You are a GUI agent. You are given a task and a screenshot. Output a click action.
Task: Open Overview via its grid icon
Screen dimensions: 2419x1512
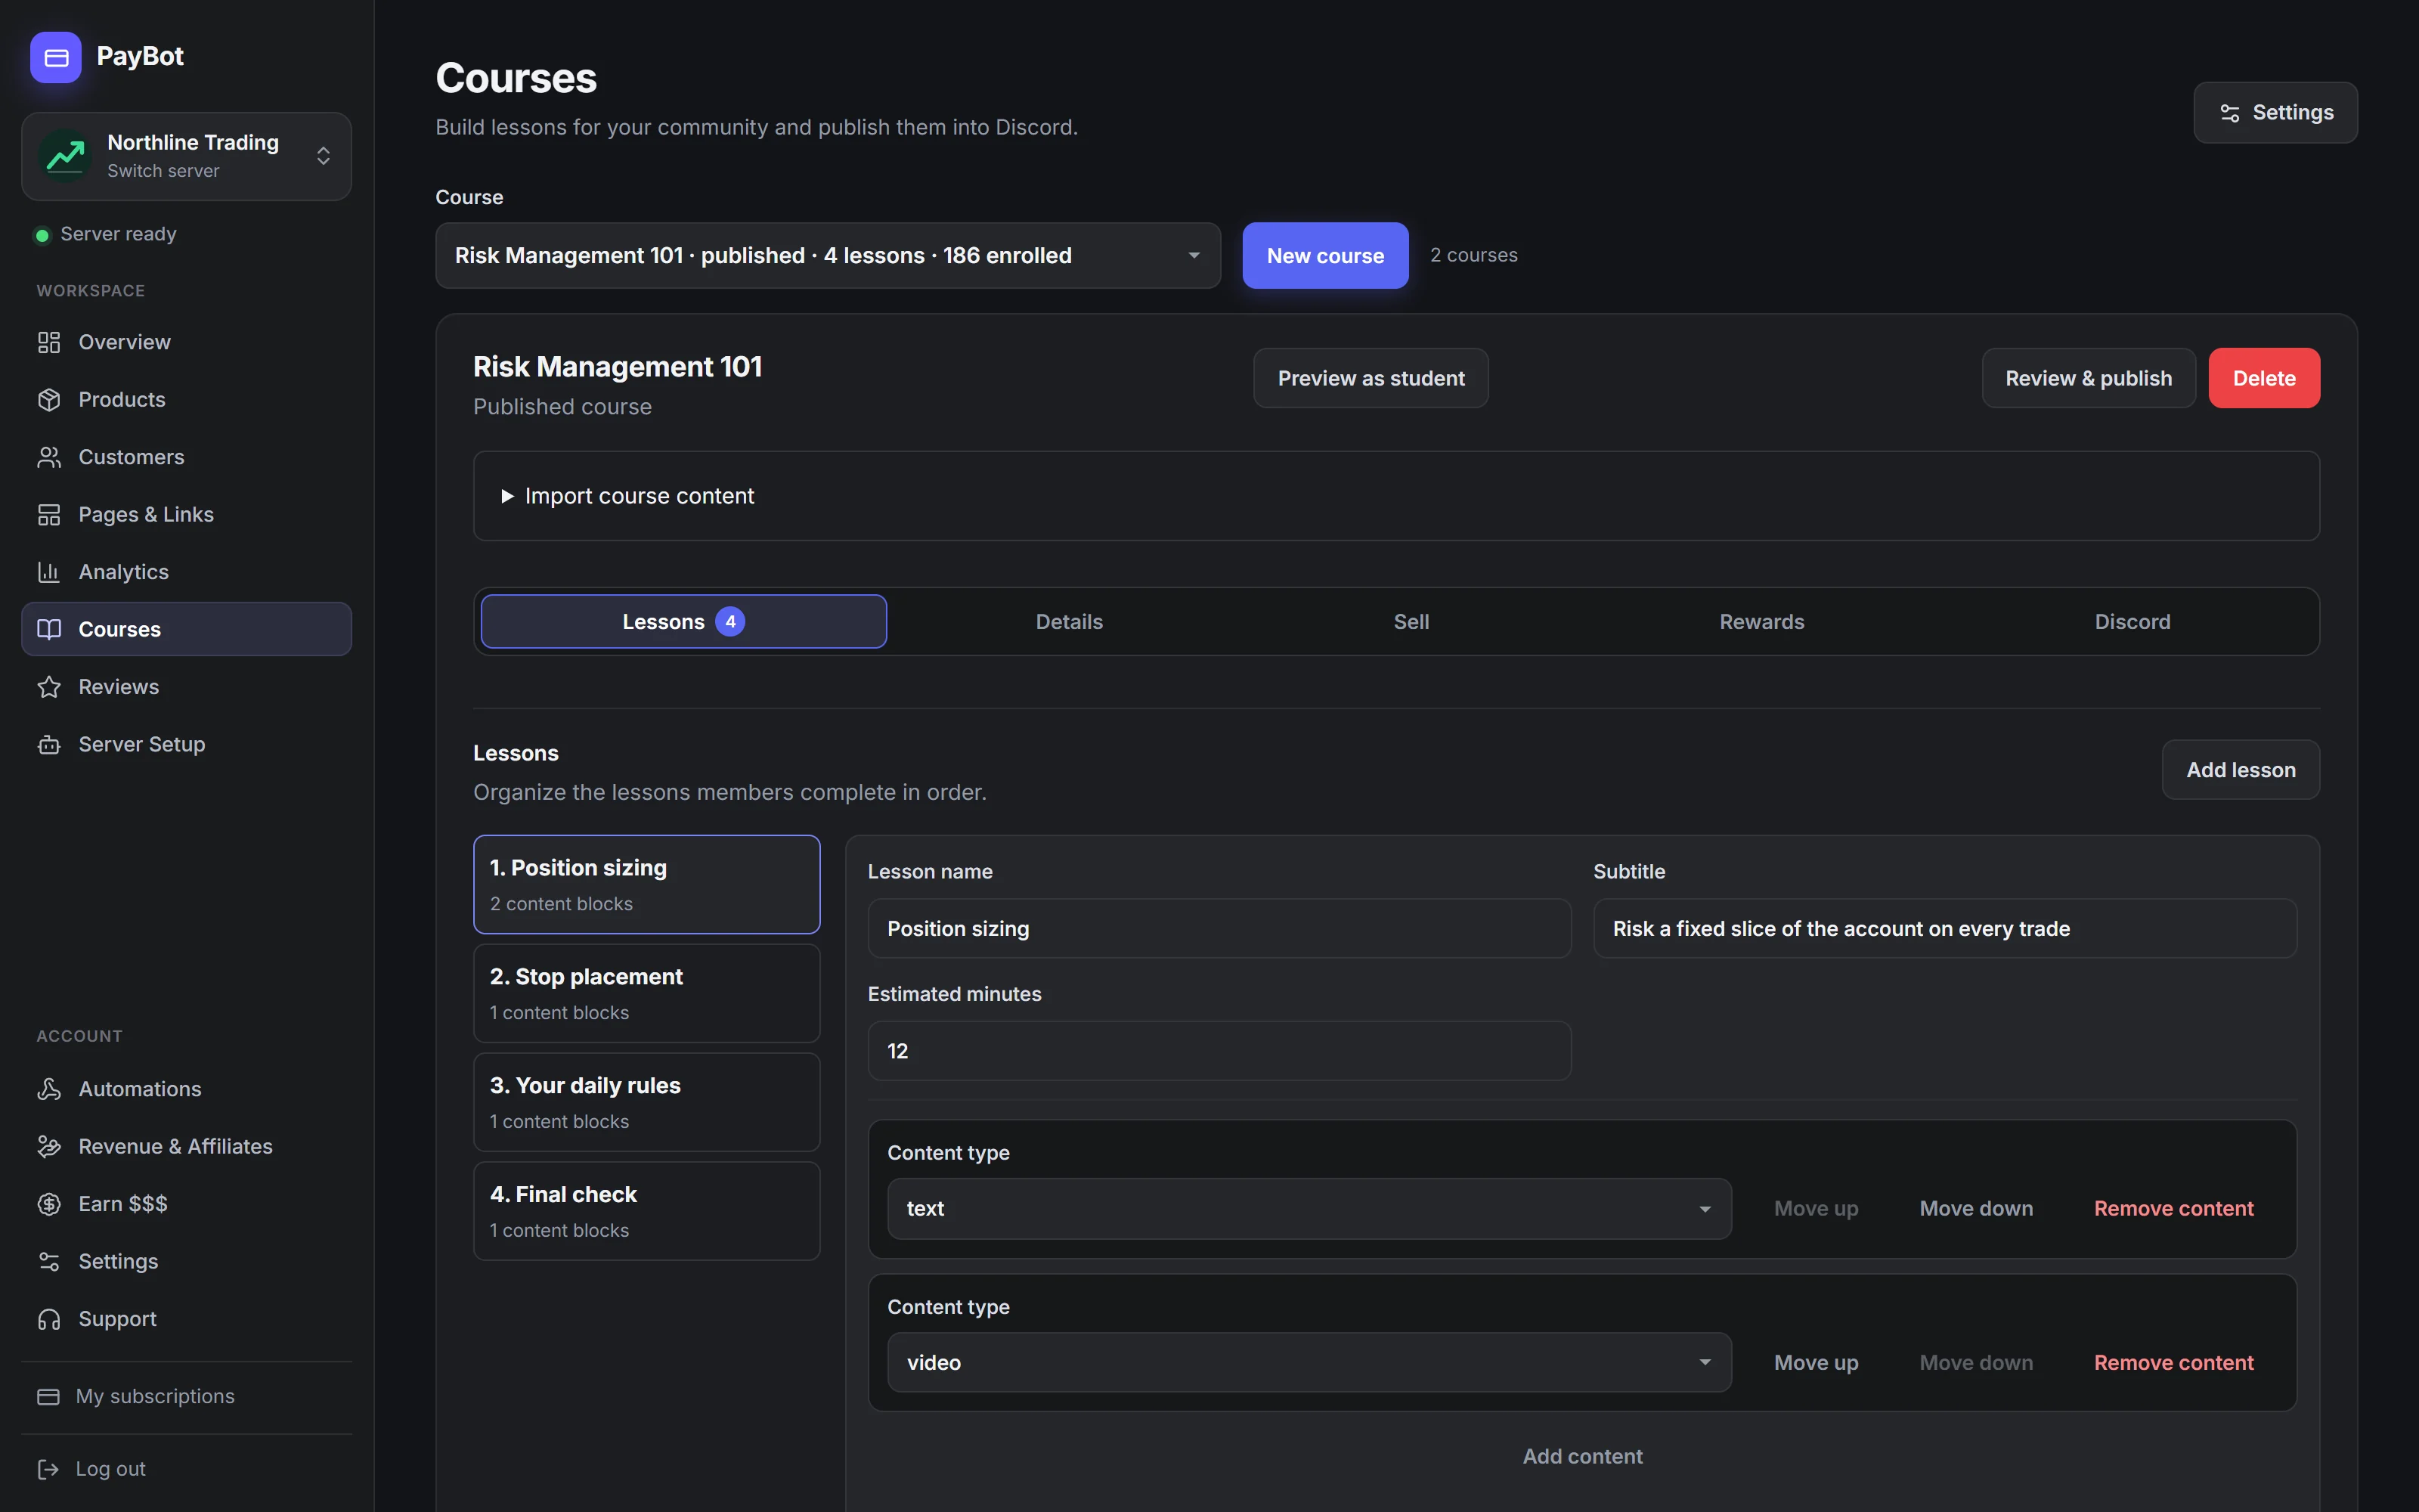point(49,342)
